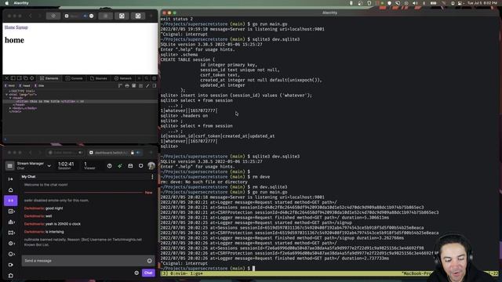Click the chat message "good night"
Viewport: 502px width, 282px height.
54,208
